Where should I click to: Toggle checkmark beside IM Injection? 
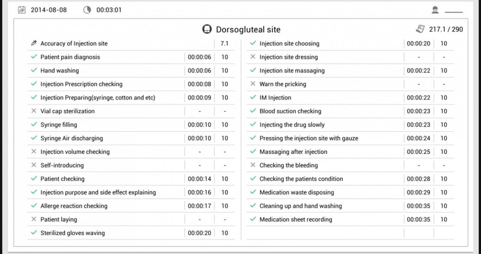coord(252,97)
